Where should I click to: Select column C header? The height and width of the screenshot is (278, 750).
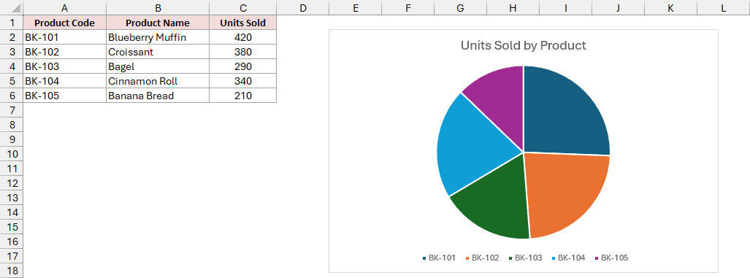[243, 7]
